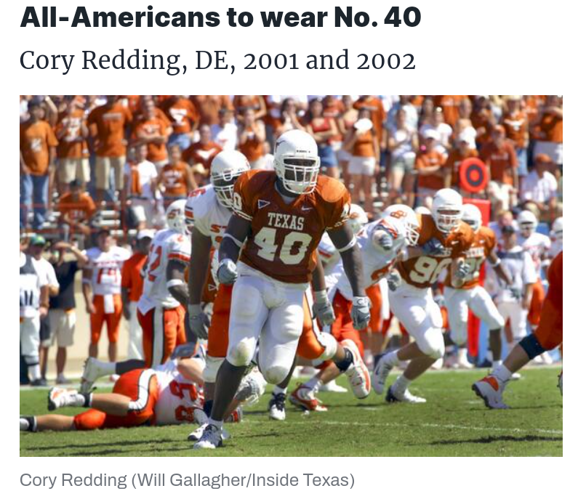Click the gray glove on player 40's right hand
The width and height of the screenshot is (578, 499).
[x=227, y=272]
